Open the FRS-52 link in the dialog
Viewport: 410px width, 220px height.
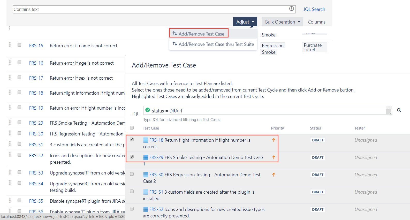coord(156,209)
